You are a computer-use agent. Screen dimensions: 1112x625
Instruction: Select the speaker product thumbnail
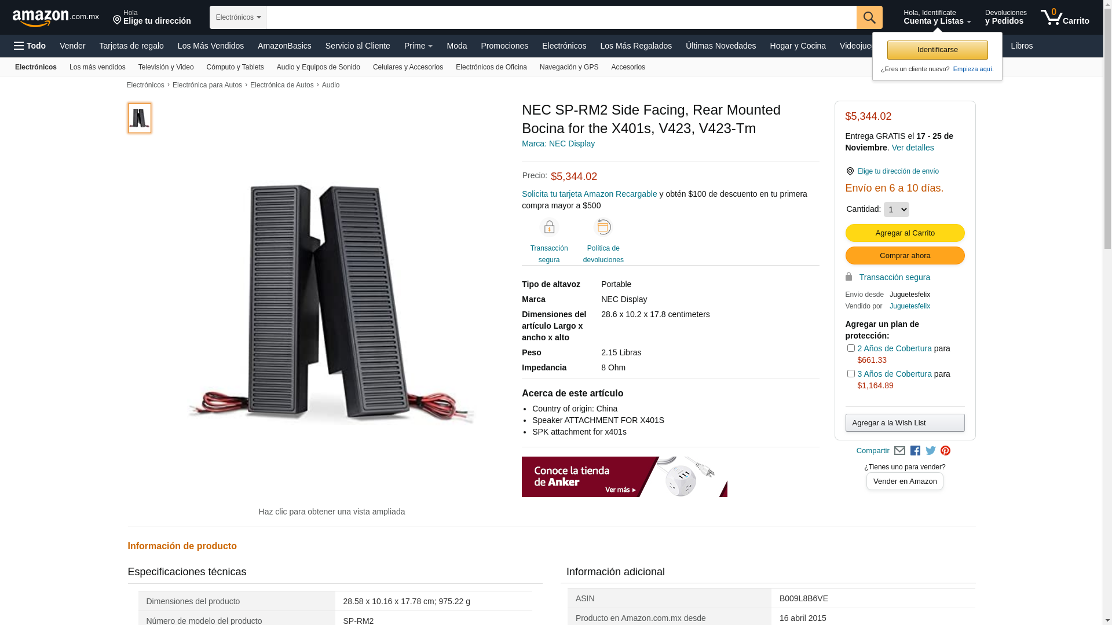(x=140, y=118)
